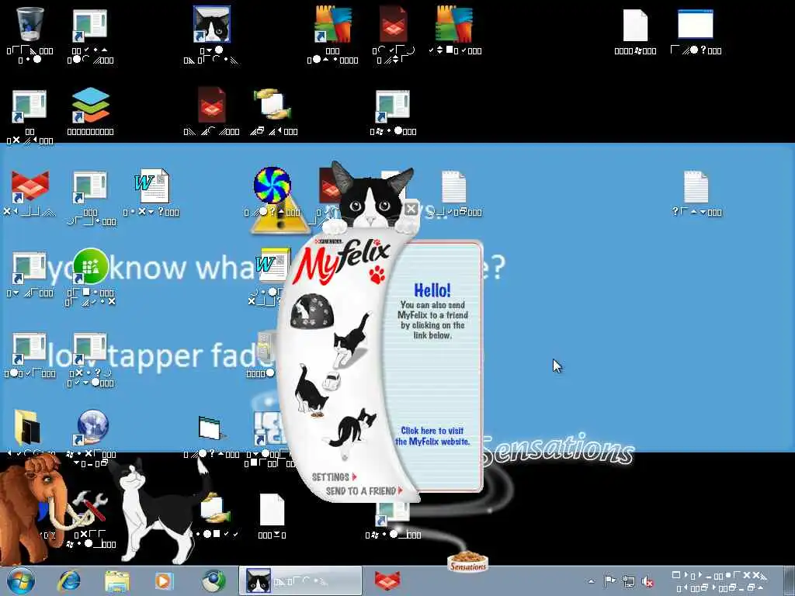Switch to MyFelix taskbar button

(300, 580)
